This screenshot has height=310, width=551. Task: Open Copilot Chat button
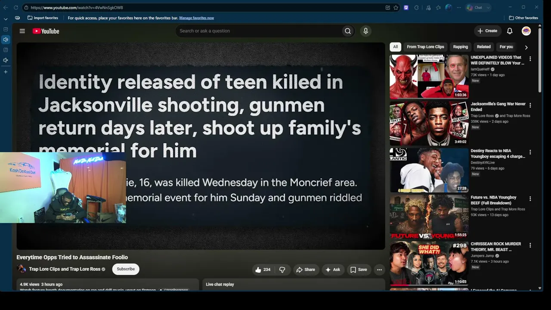point(474,8)
